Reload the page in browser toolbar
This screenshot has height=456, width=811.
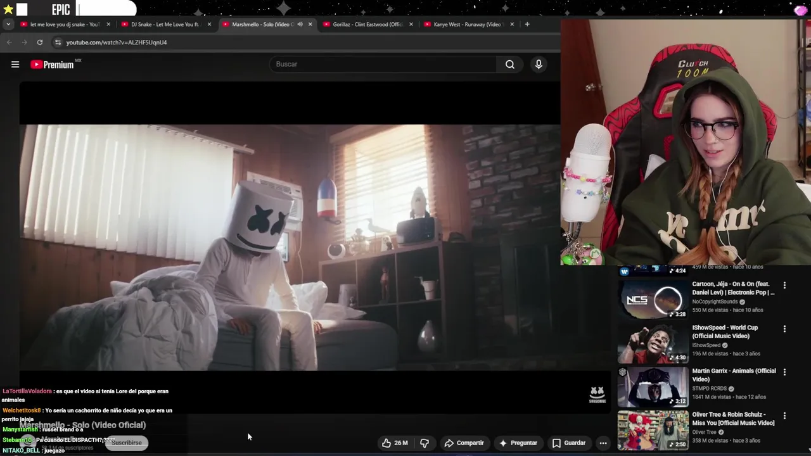pyautogui.click(x=39, y=42)
